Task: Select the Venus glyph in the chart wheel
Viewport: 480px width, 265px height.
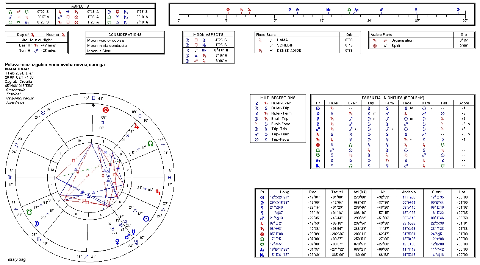Action: pos(117,241)
